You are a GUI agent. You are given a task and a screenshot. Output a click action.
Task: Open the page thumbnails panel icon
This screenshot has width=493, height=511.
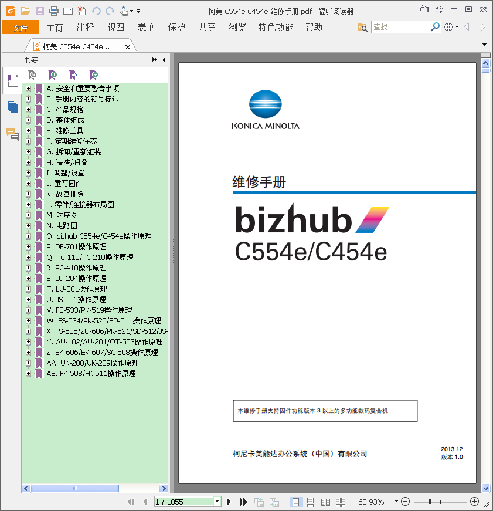pos(13,107)
